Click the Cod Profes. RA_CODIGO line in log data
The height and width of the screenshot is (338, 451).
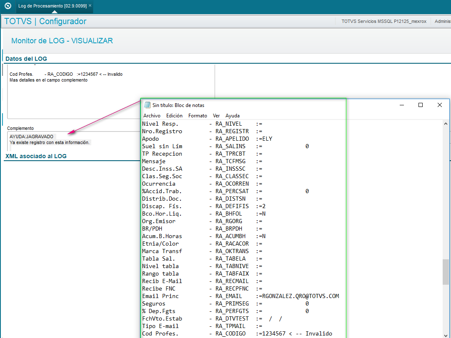pyautogui.click(x=66, y=74)
